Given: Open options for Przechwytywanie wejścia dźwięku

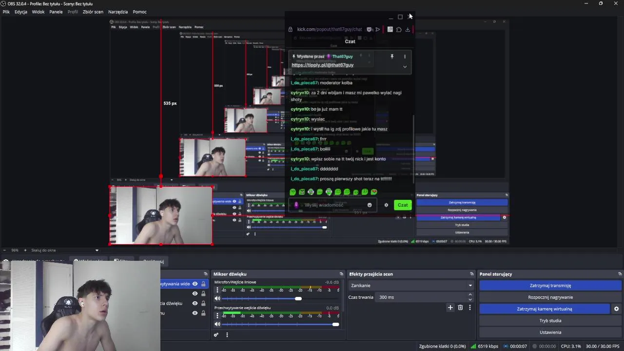Looking at the screenshot, I should (x=217, y=315).
